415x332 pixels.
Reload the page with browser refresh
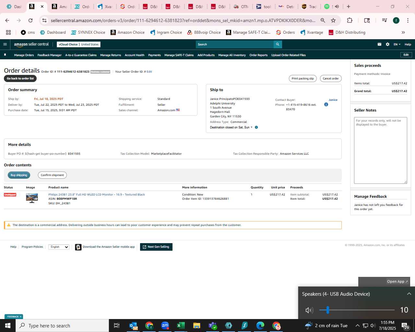click(30, 20)
